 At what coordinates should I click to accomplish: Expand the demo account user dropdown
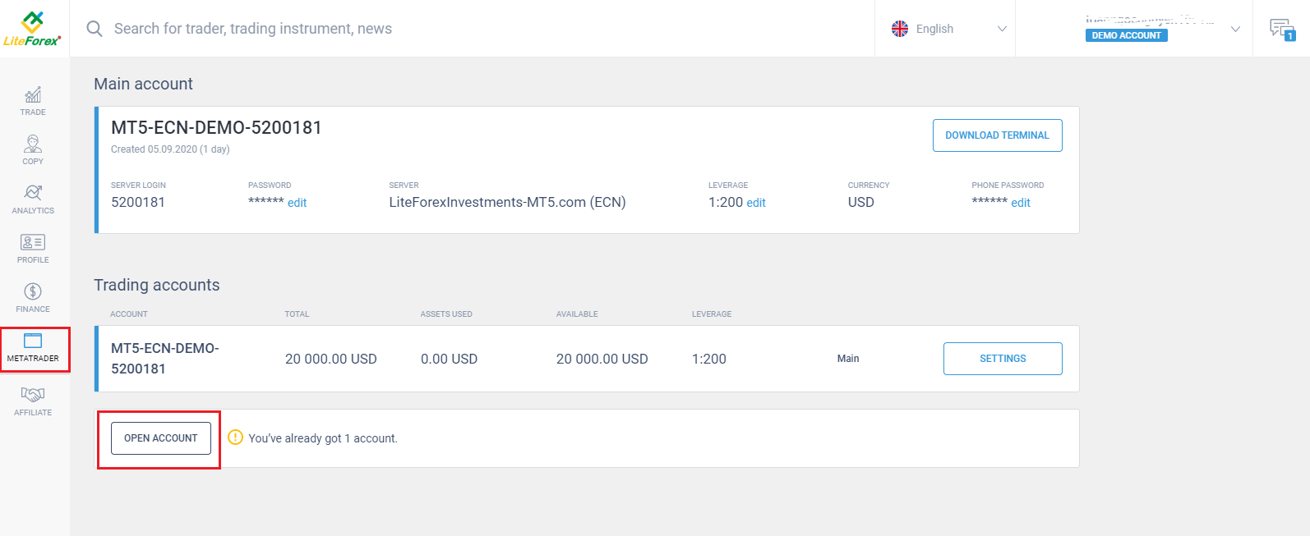click(x=1235, y=29)
